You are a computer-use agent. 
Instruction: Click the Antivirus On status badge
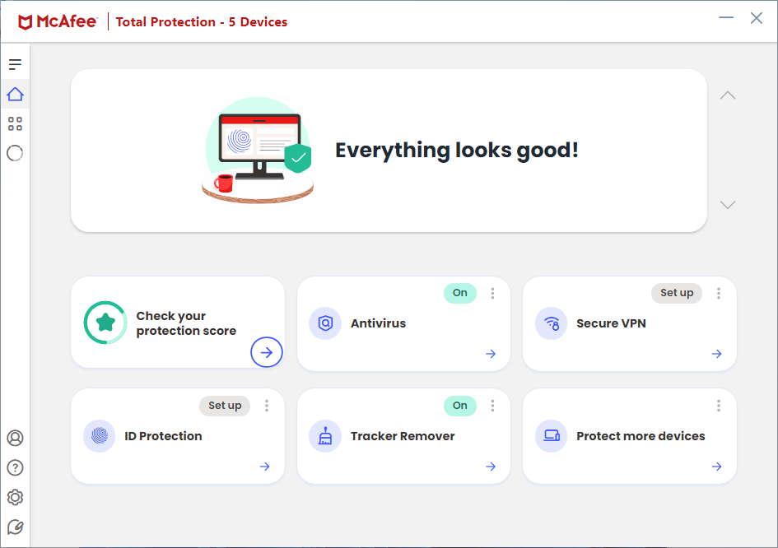[459, 293]
